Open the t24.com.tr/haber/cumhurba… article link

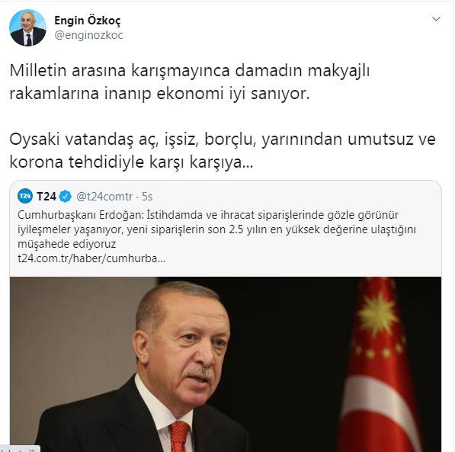91,258
